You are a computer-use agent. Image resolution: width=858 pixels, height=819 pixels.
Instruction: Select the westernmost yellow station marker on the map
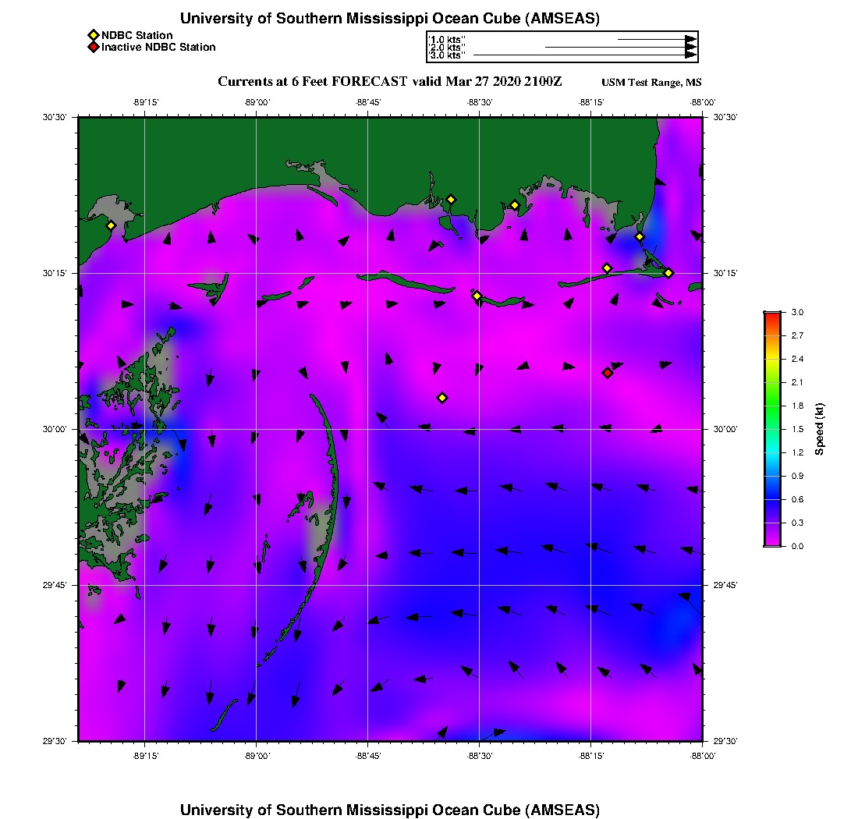[x=111, y=225]
